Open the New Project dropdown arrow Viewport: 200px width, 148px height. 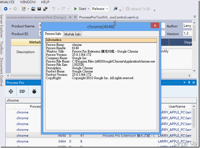click(28, 9)
